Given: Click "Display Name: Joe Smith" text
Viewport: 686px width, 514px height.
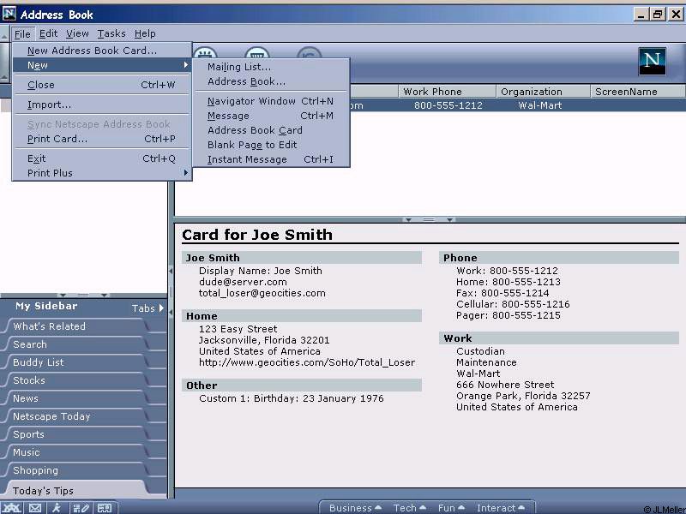Looking at the screenshot, I should click(x=261, y=271).
